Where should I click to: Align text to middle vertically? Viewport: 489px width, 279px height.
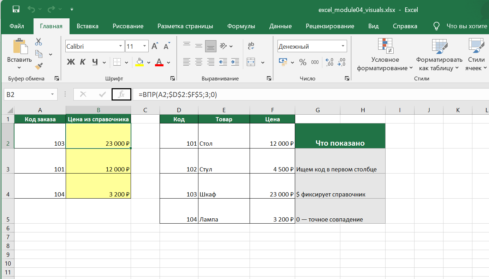[199, 46]
